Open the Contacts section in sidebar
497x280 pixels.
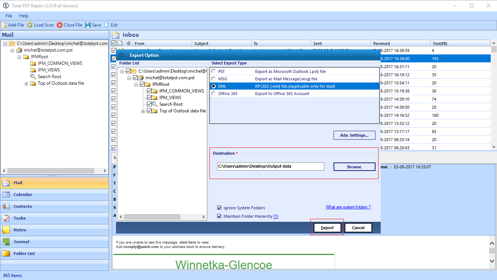[x=54, y=206]
